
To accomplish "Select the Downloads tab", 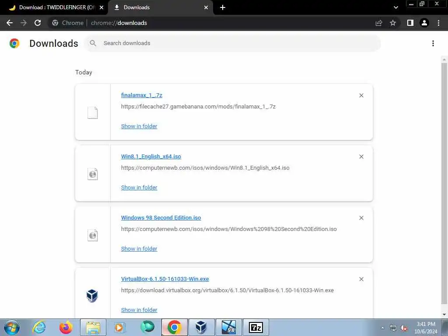I will [x=160, y=7].
